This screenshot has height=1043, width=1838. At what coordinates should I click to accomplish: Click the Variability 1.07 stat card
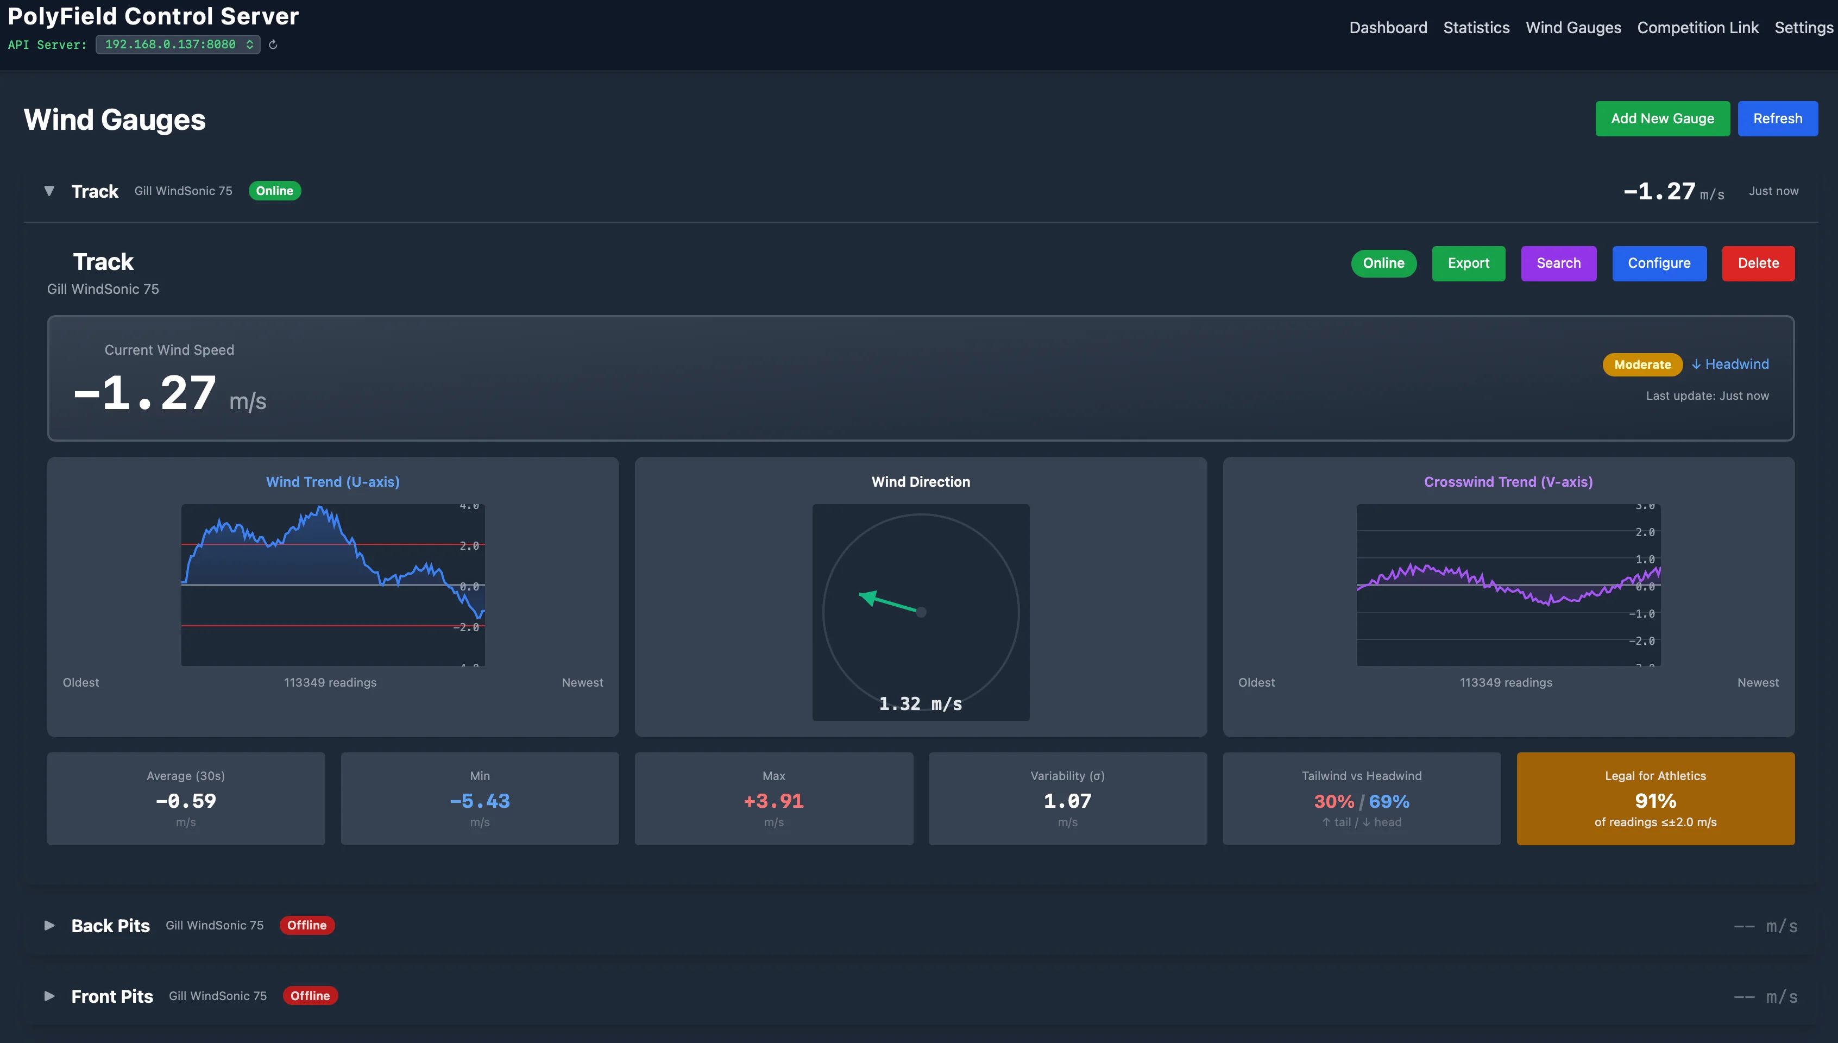click(1068, 798)
